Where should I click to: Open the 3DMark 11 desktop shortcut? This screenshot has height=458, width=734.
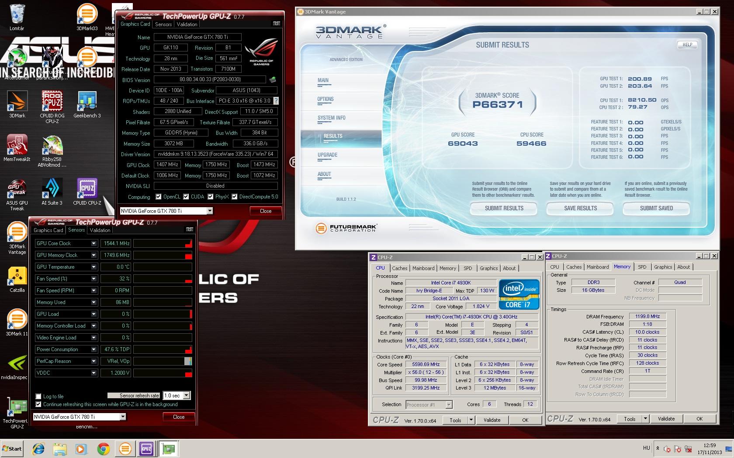point(17,323)
